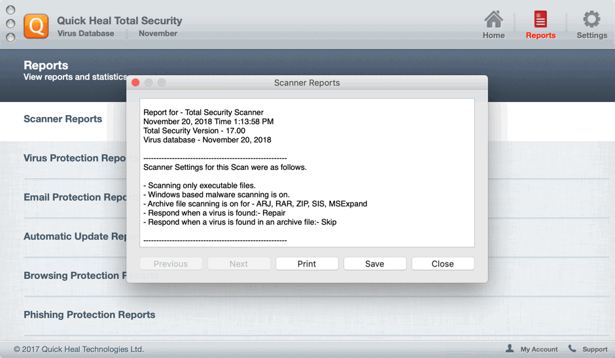Select Scanner Reports in the list
The image size is (615, 358).
tap(63, 119)
